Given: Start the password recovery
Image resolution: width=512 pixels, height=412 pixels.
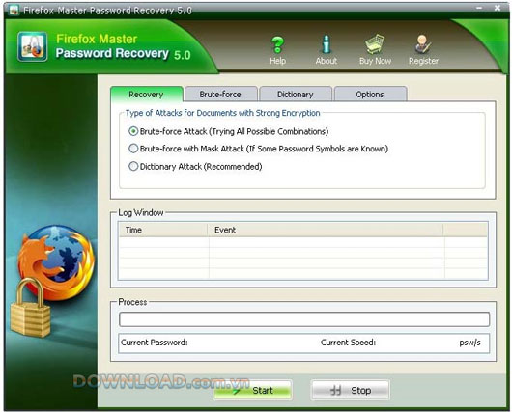Looking at the screenshot, I should [253, 390].
